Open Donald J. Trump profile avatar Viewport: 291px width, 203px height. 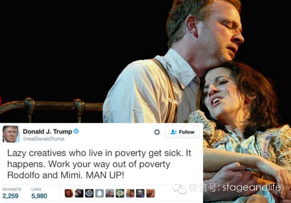point(10,134)
